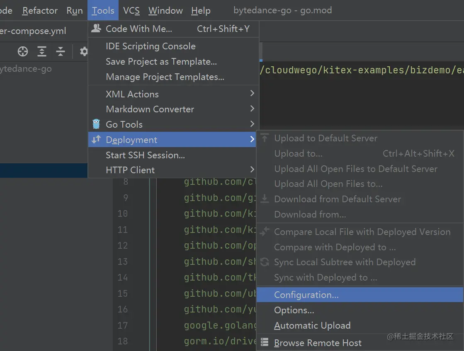Choose Download from... entry

(360, 214)
